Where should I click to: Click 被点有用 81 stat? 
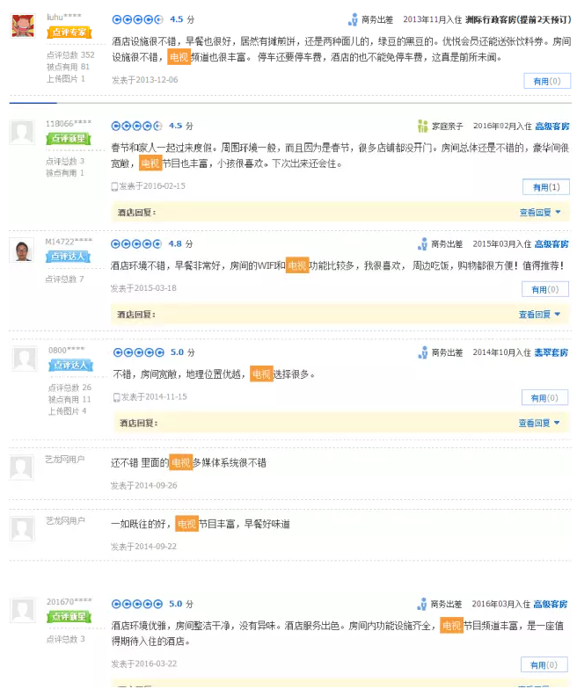point(69,67)
